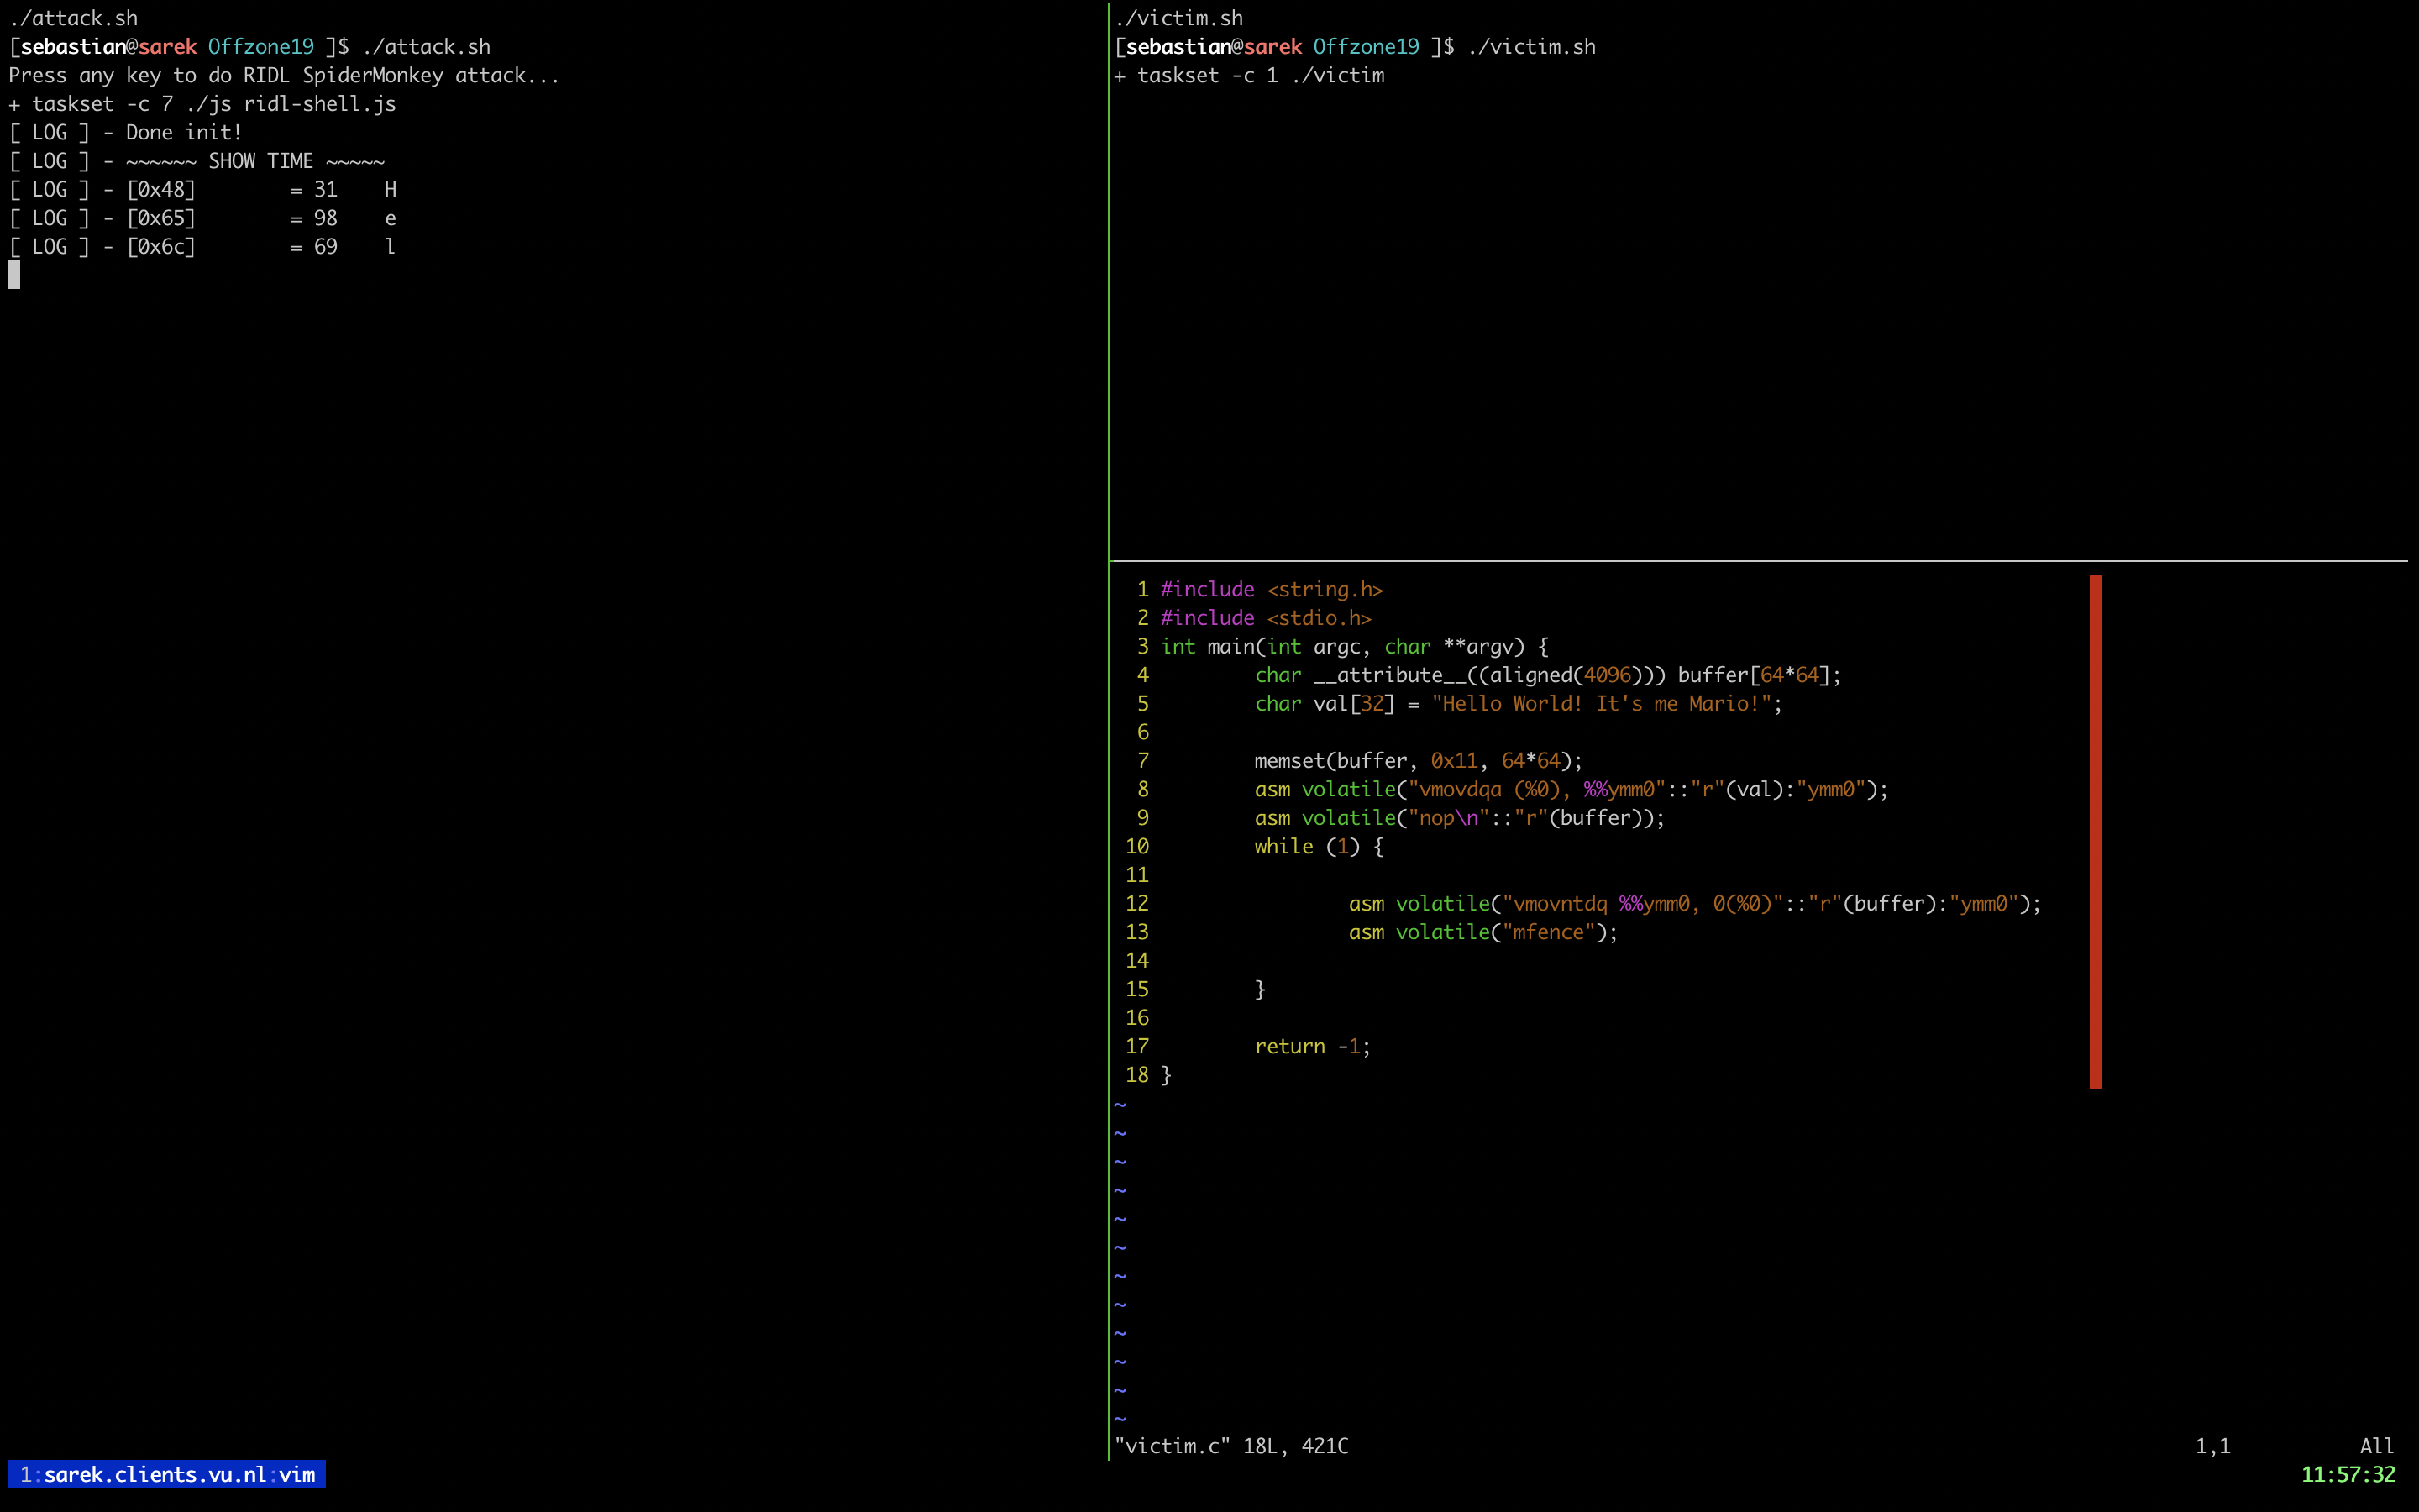Screen dimensions: 2419x1512
Task: Click the nop asm statement on line 9
Action: [x=1460, y=818]
